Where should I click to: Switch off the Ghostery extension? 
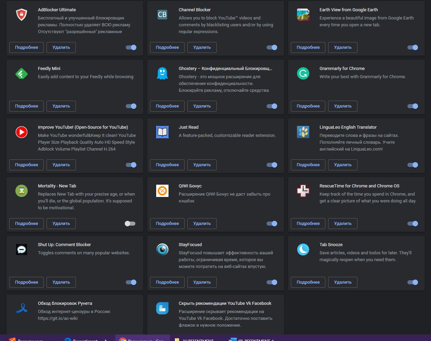coord(272,106)
